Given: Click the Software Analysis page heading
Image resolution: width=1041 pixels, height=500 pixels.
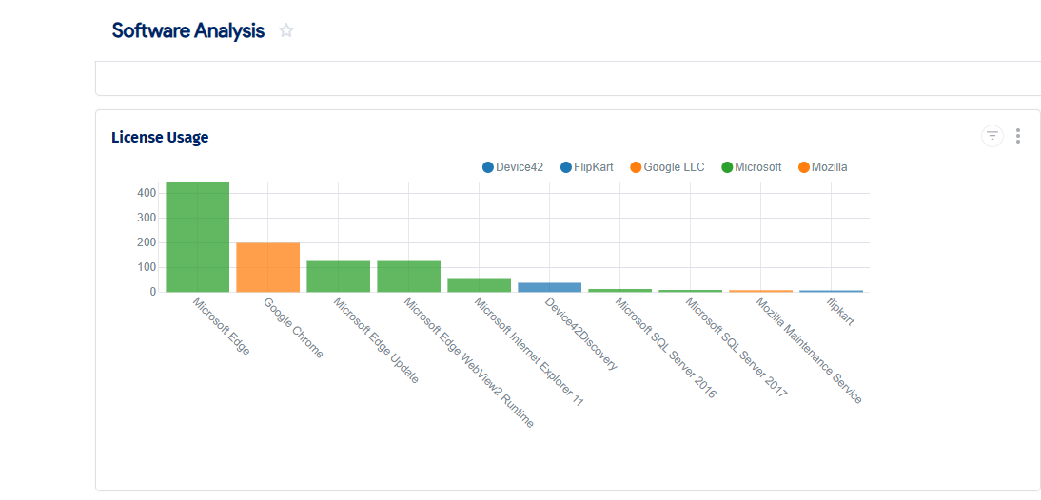Looking at the screenshot, I should [187, 30].
